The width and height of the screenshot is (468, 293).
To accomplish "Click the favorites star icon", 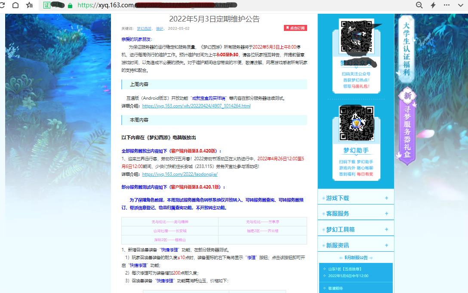I will point(29,5).
